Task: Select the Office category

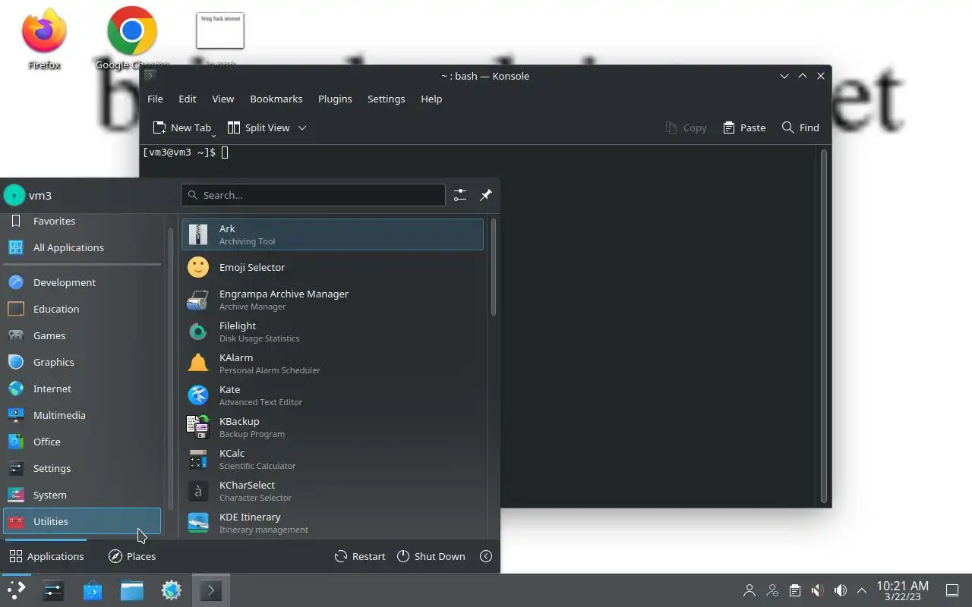Action: (x=82, y=442)
